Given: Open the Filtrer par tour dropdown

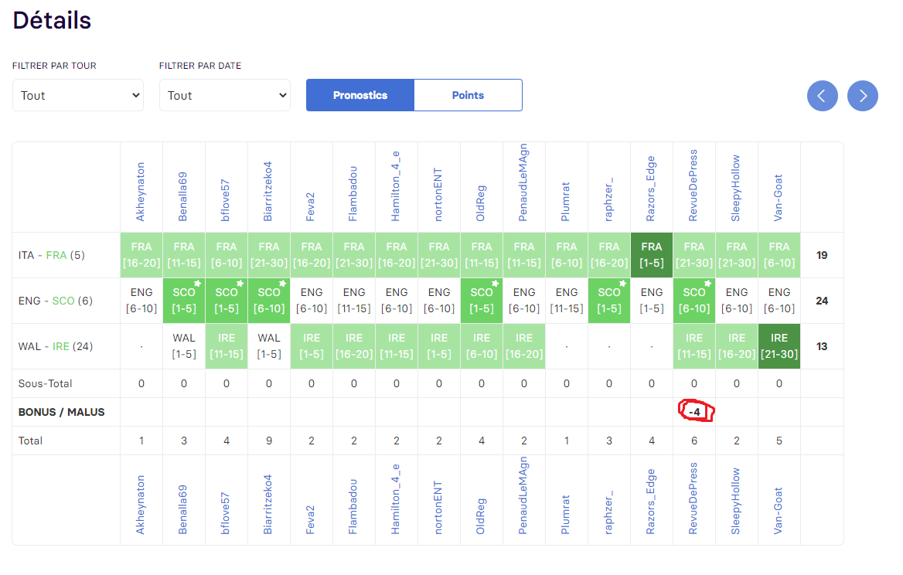Looking at the screenshot, I should 78,95.
